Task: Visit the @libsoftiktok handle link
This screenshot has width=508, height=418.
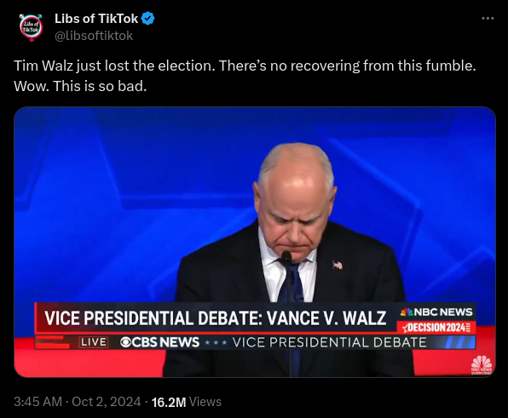Action: 94,36
